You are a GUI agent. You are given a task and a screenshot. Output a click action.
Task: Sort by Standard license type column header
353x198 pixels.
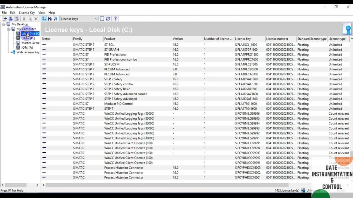tap(312, 39)
